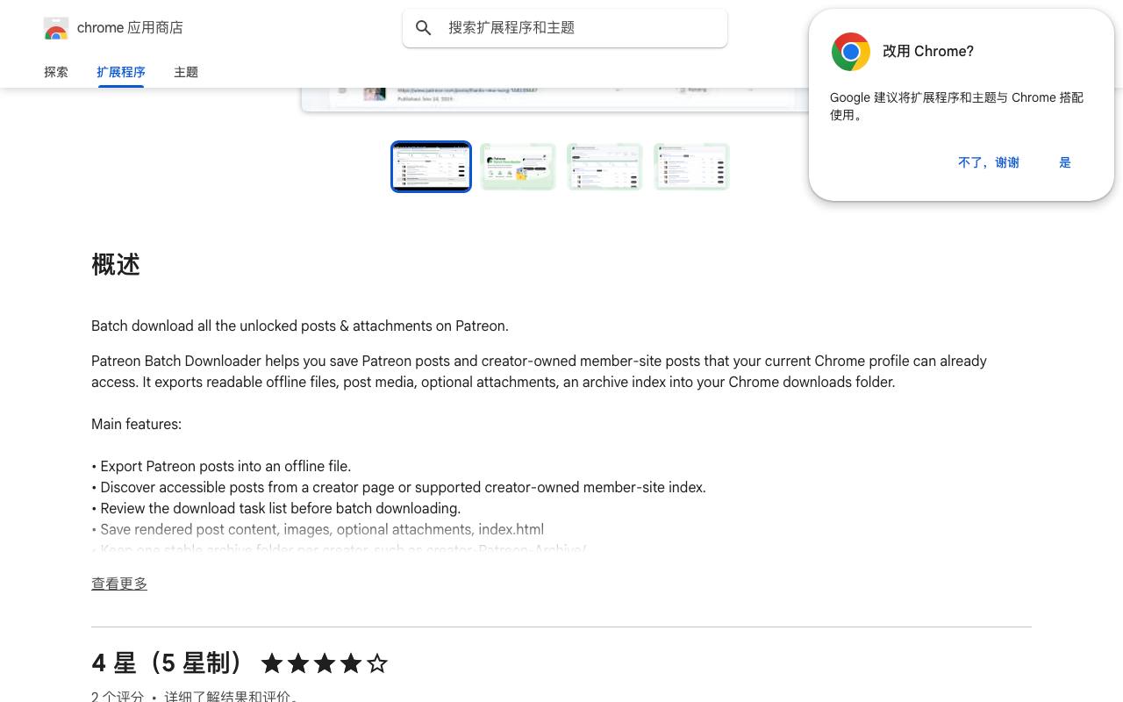Dismiss popup with 不了，谢谢
Image resolution: width=1123 pixels, height=702 pixels.
[989, 162]
